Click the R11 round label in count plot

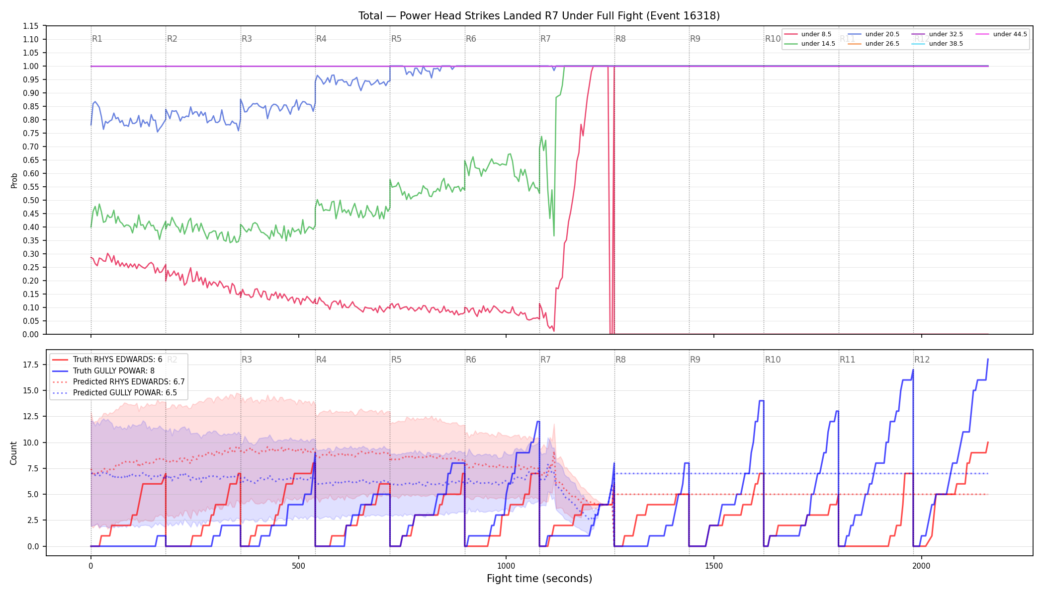(848, 360)
